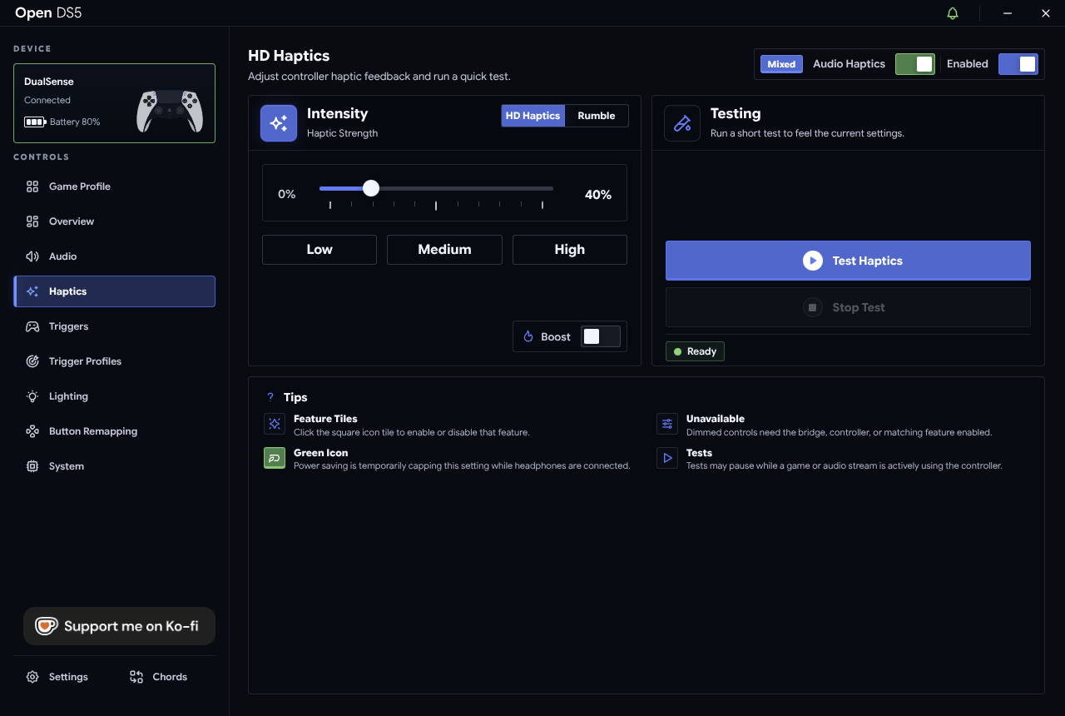Click the Button Remapping sidebar icon
Viewport: 1065px width, 716px height.
click(32, 431)
